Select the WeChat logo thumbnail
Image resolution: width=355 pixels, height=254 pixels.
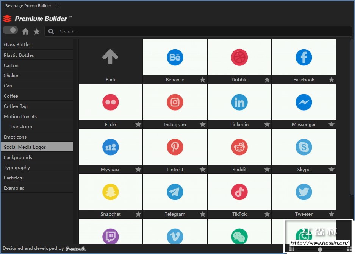(239, 231)
